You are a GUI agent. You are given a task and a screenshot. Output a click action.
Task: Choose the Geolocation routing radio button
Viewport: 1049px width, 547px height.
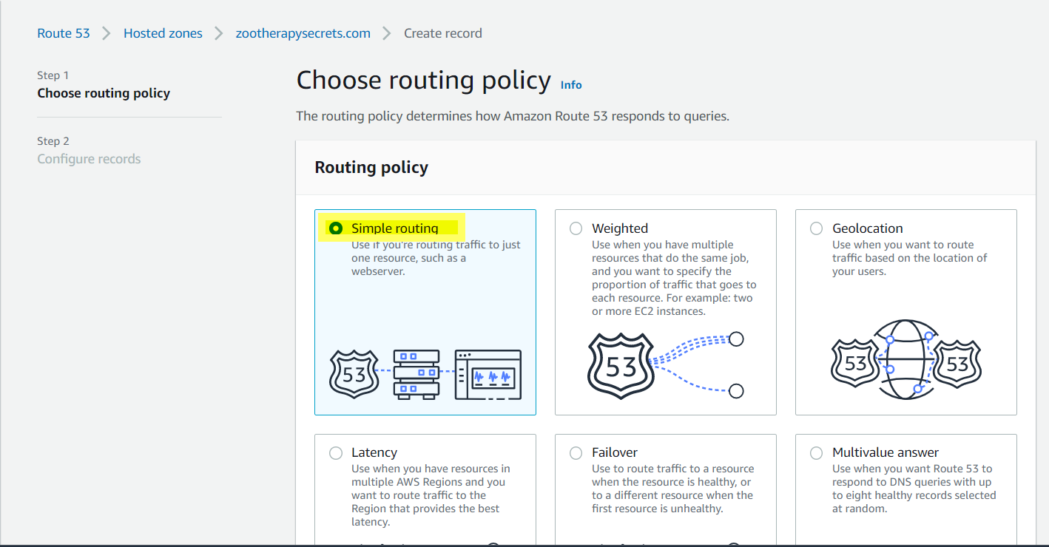[817, 228]
